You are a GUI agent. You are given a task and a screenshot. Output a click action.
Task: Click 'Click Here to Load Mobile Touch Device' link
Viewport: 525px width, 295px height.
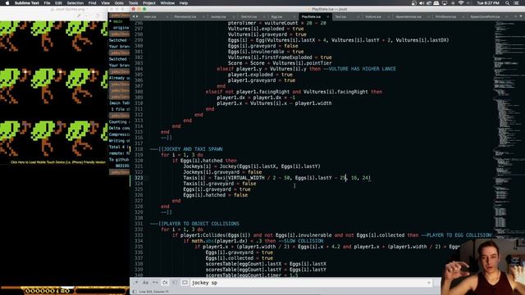(58, 162)
